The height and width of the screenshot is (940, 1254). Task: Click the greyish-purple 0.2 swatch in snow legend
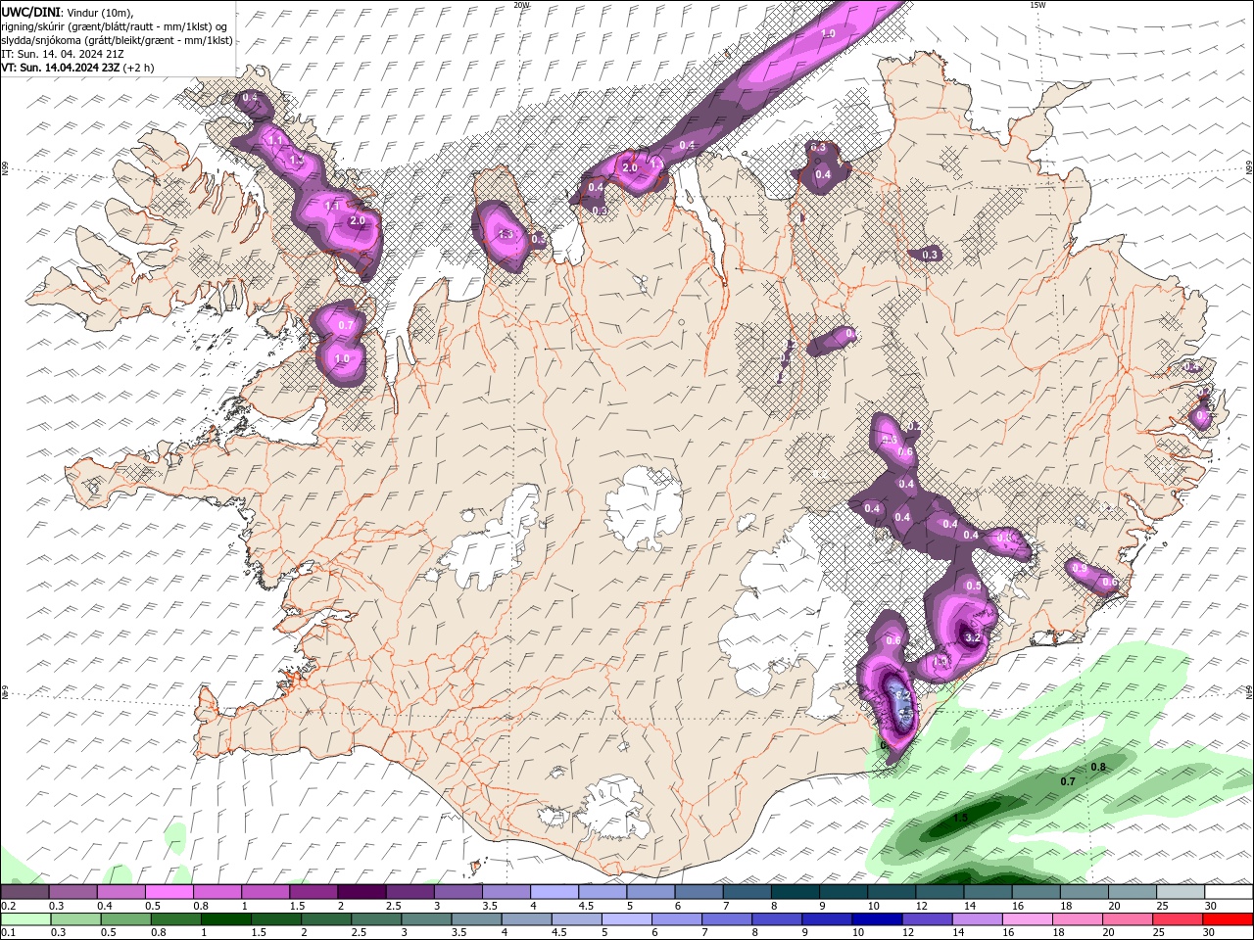(24, 891)
